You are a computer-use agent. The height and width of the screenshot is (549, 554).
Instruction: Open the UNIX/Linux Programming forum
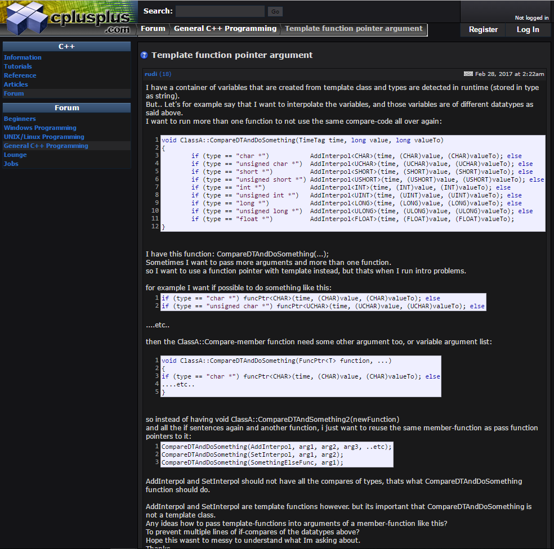click(x=44, y=137)
